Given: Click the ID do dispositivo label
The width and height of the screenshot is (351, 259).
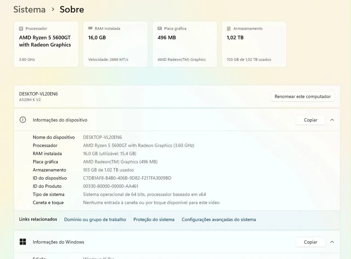Looking at the screenshot, I should click(50, 178).
